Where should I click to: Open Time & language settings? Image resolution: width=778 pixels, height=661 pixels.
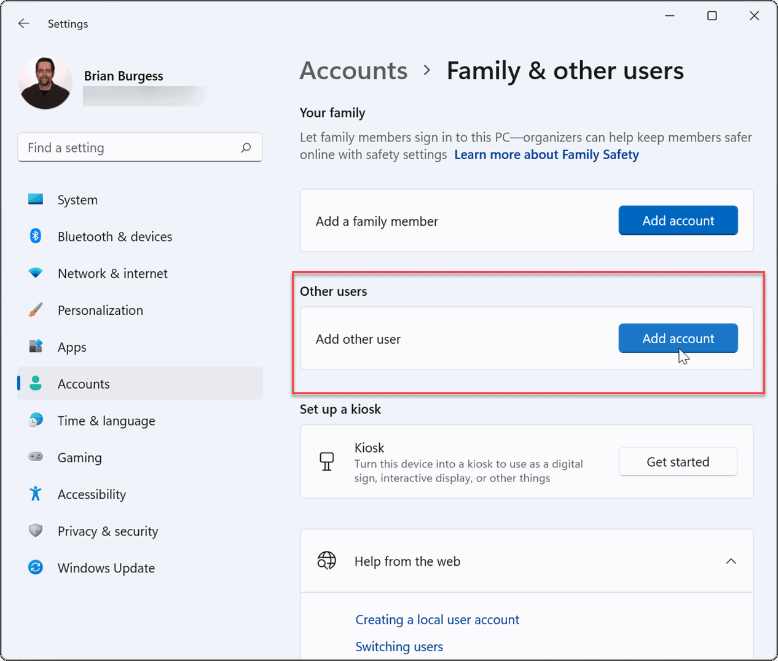click(x=106, y=421)
